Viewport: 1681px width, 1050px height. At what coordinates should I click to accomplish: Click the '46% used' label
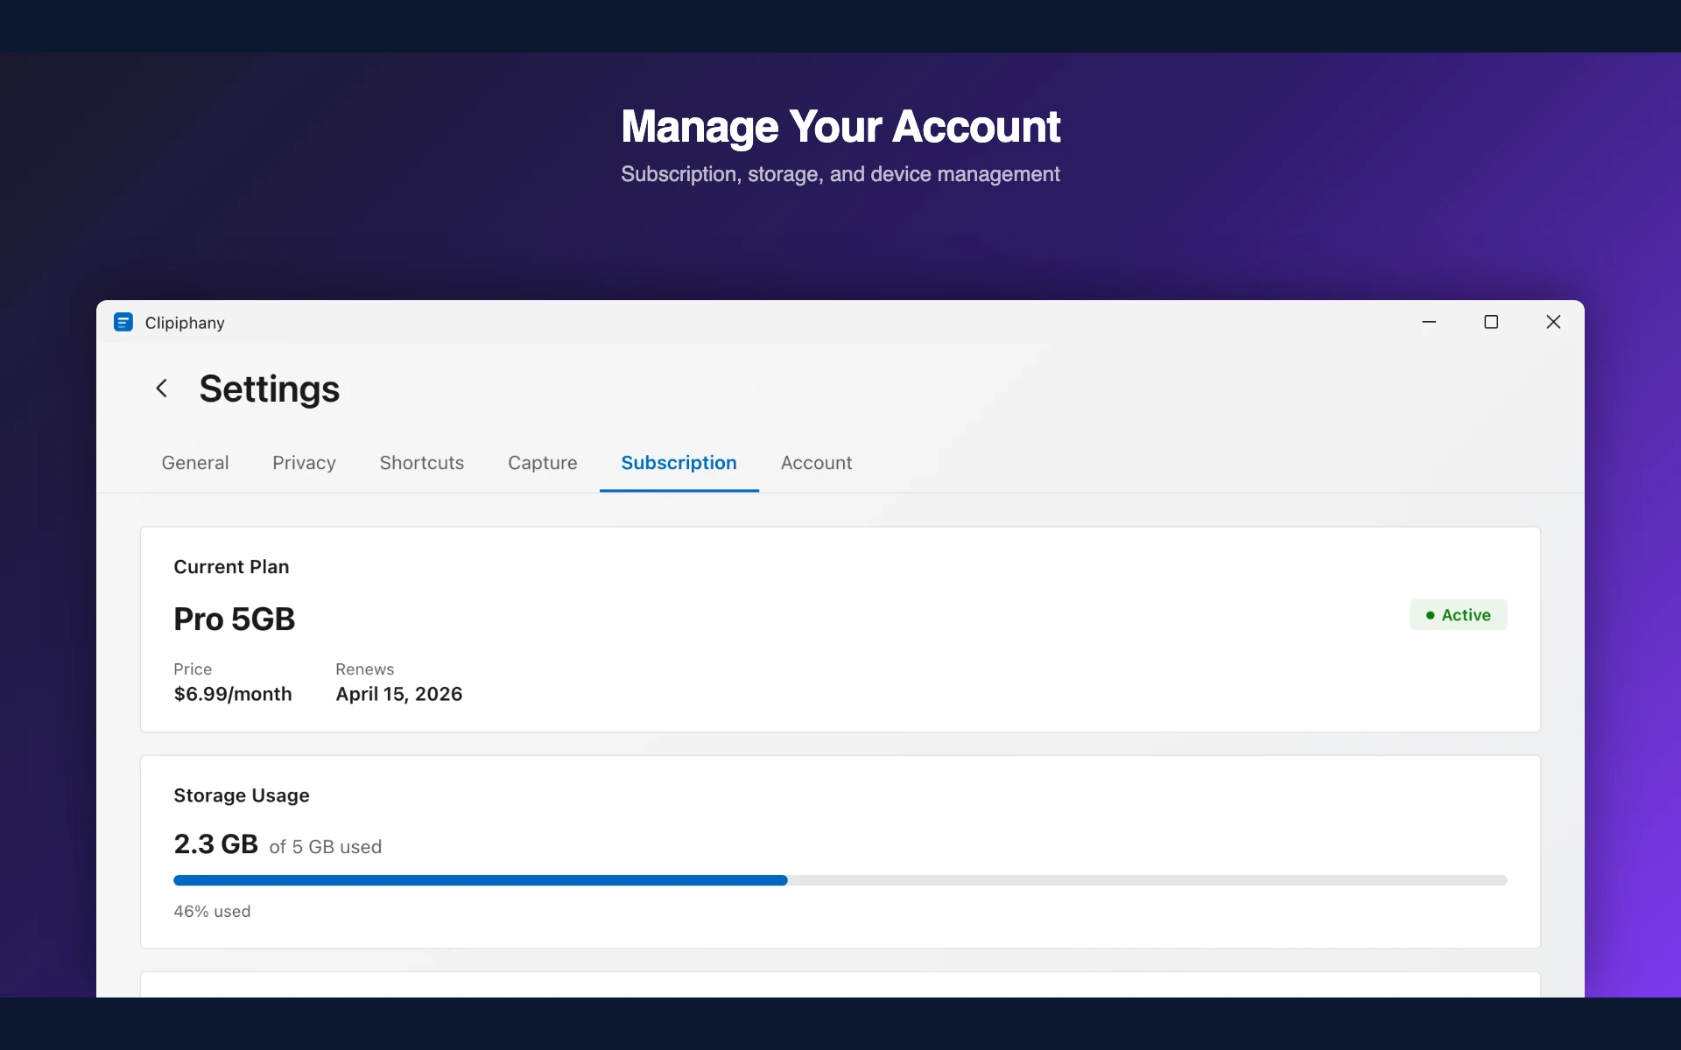(x=212, y=912)
